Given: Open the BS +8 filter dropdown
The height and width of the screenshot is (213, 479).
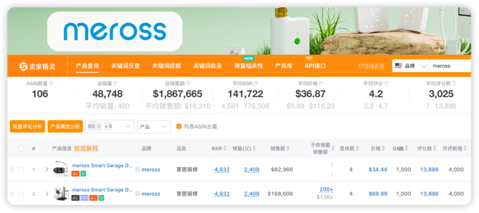Looking at the screenshot, I should click(x=110, y=126).
